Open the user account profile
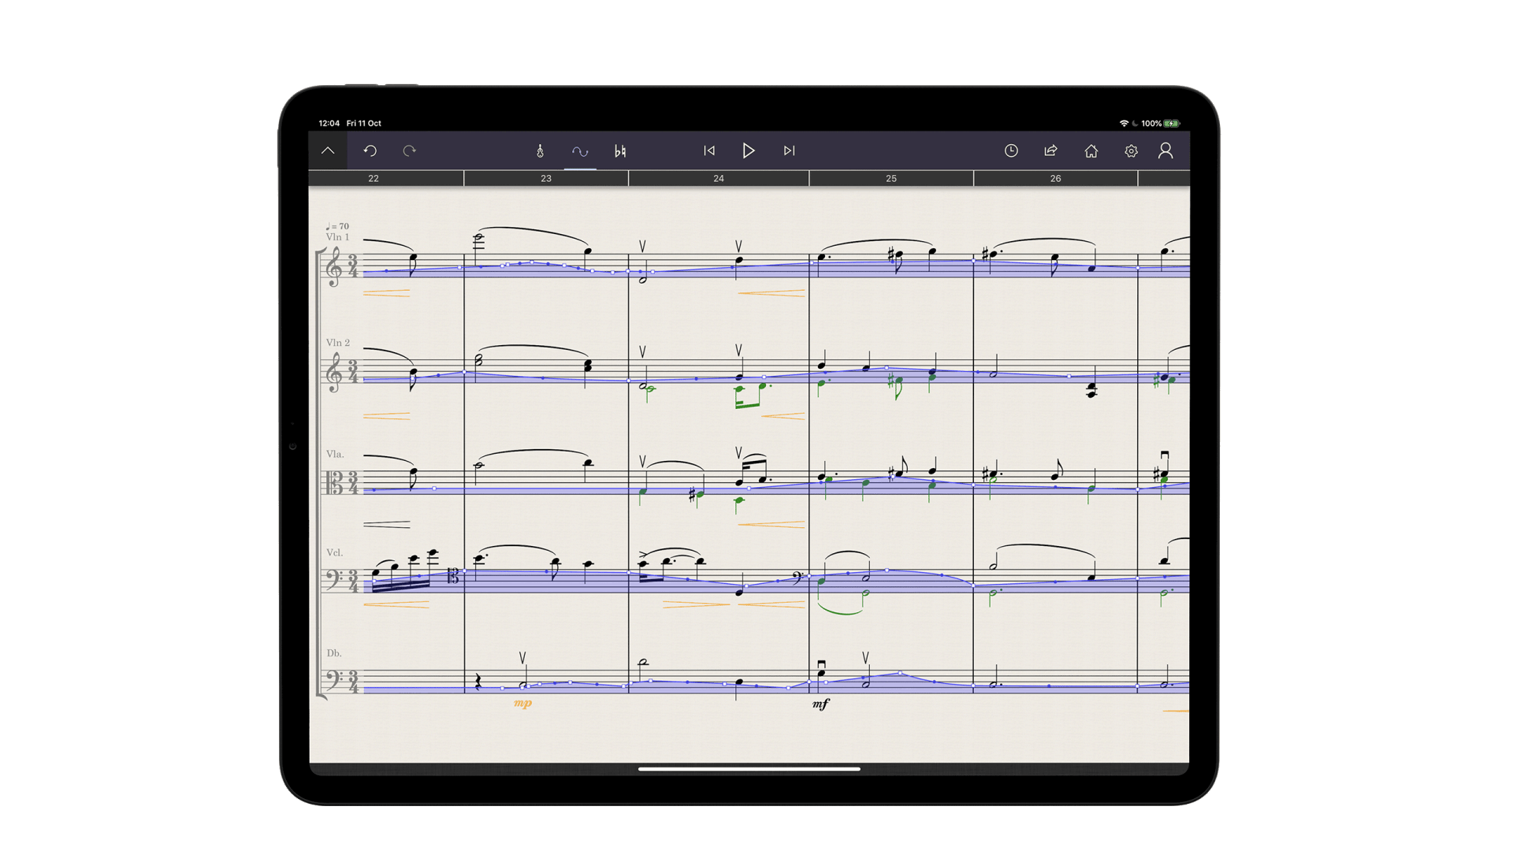This screenshot has height=851, width=1513. [1165, 151]
